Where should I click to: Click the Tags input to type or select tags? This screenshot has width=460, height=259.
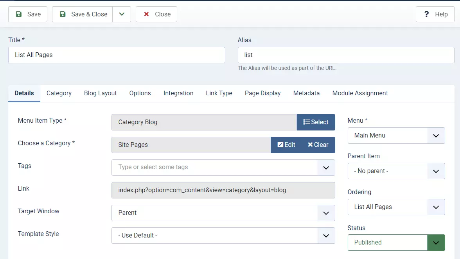click(214, 167)
